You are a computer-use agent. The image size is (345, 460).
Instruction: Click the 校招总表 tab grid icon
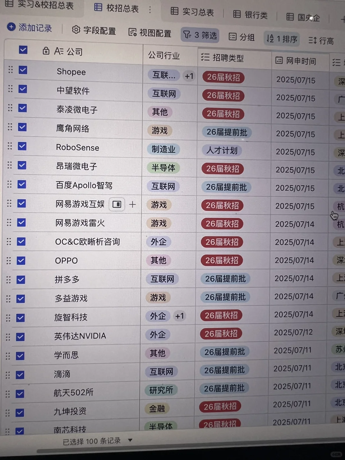[x=98, y=7]
